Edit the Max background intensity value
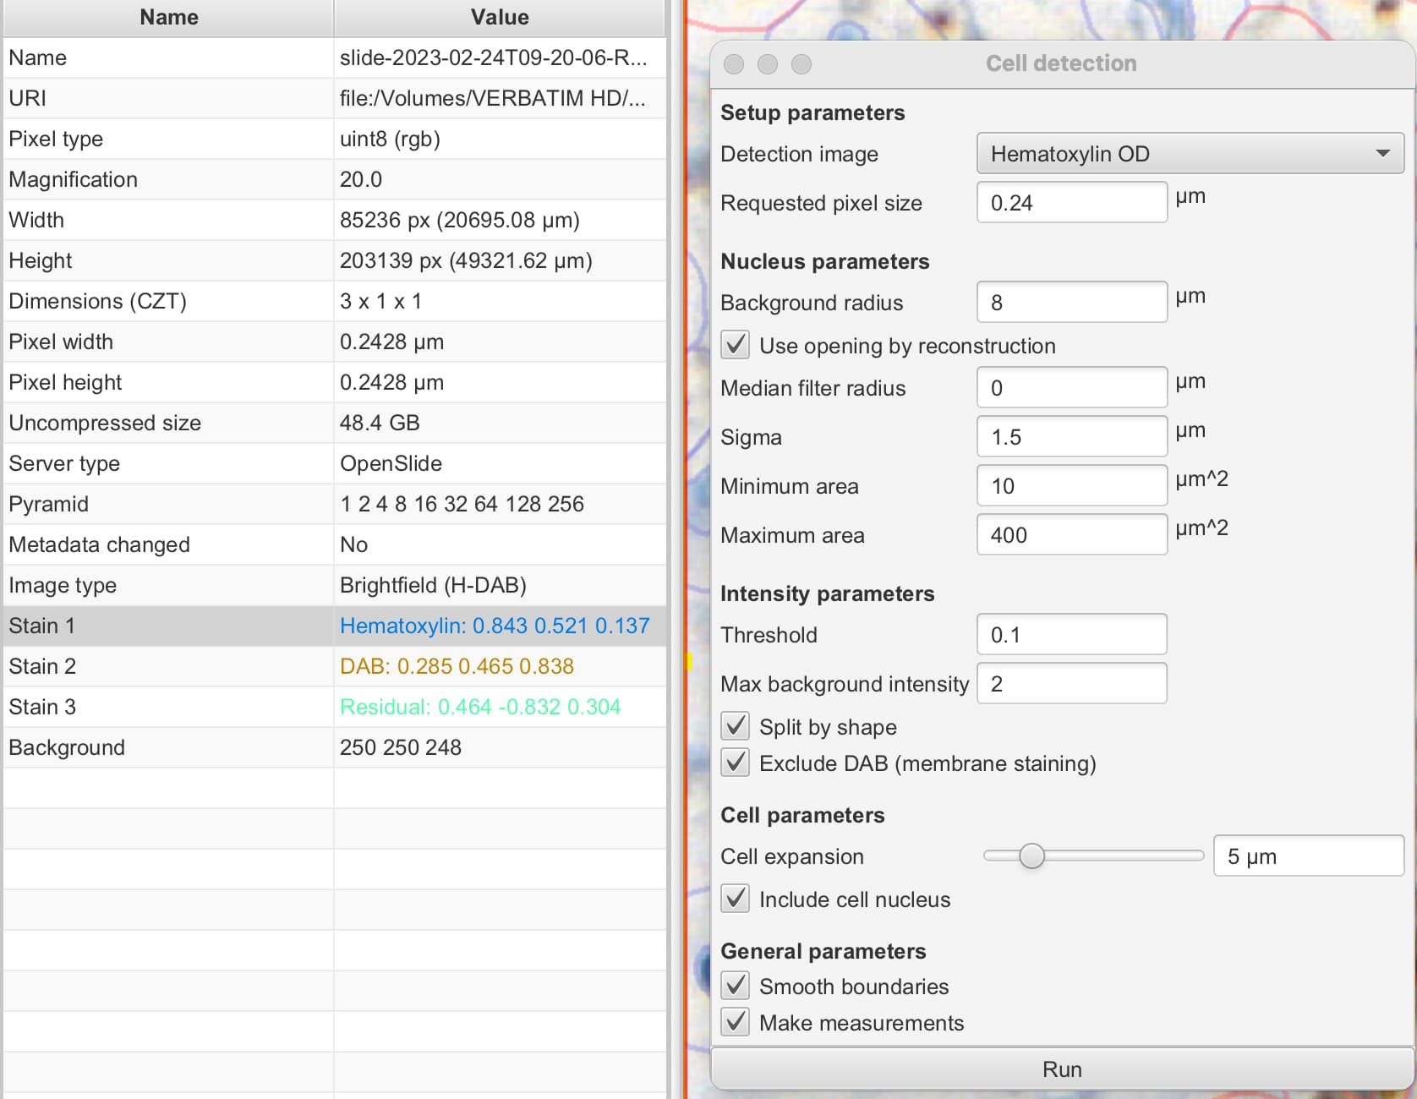Viewport: 1417px width, 1099px height. [1071, 683]
